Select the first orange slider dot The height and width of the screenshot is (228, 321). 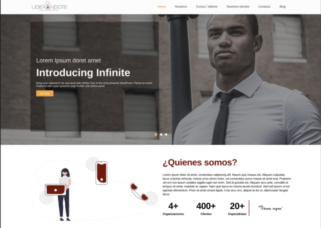[156, 135]
